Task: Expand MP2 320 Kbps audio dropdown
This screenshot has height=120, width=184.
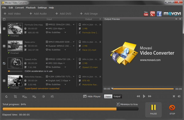Action: [x=64, y=63]
